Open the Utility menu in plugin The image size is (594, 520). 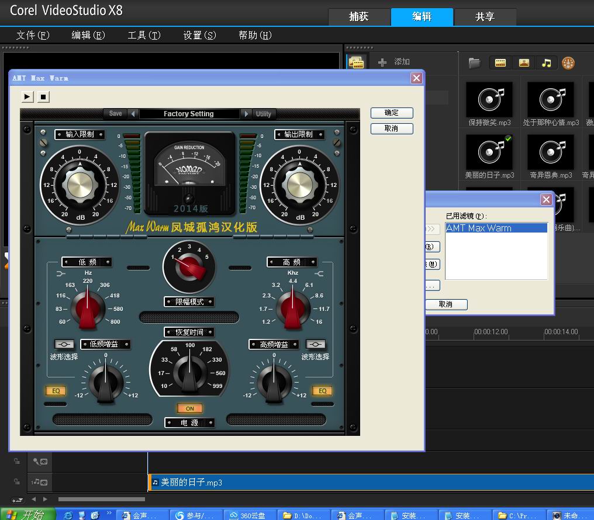263,113
